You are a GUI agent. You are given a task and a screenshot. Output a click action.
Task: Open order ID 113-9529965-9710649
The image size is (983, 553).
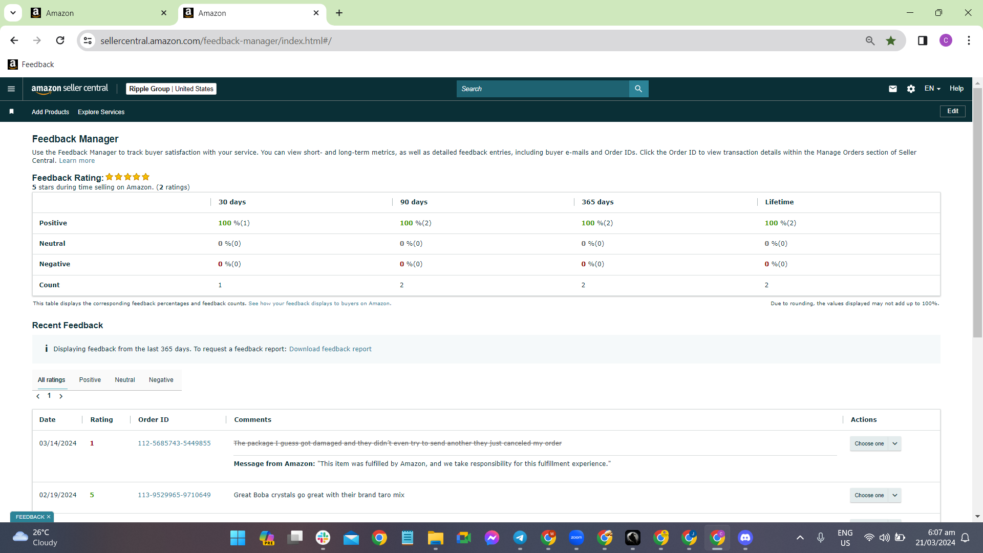tap(174, 495)
